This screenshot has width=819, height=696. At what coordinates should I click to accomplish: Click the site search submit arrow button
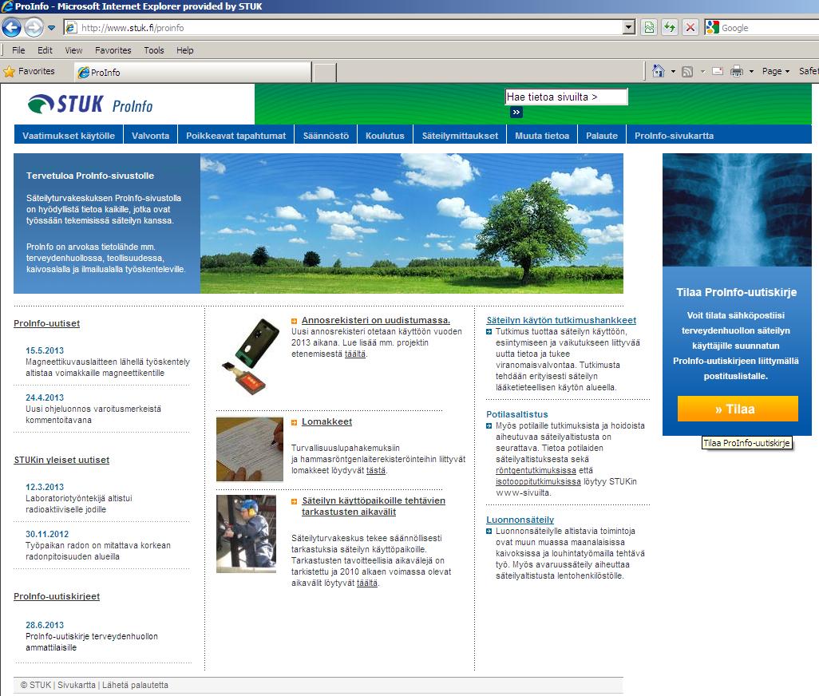pyautogui.click(x=516, y=113)
